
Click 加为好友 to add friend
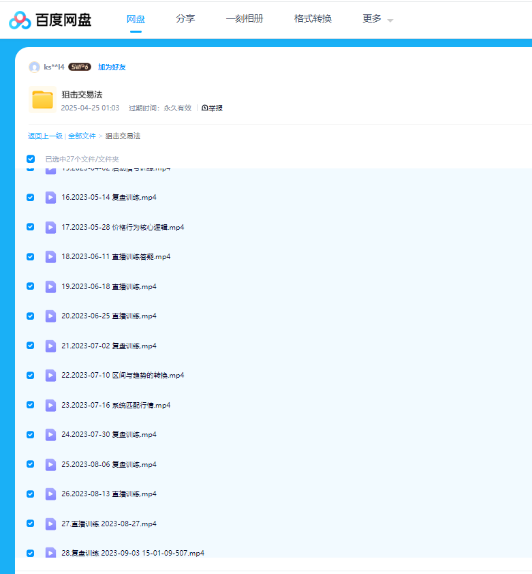[x=112, y=67]
